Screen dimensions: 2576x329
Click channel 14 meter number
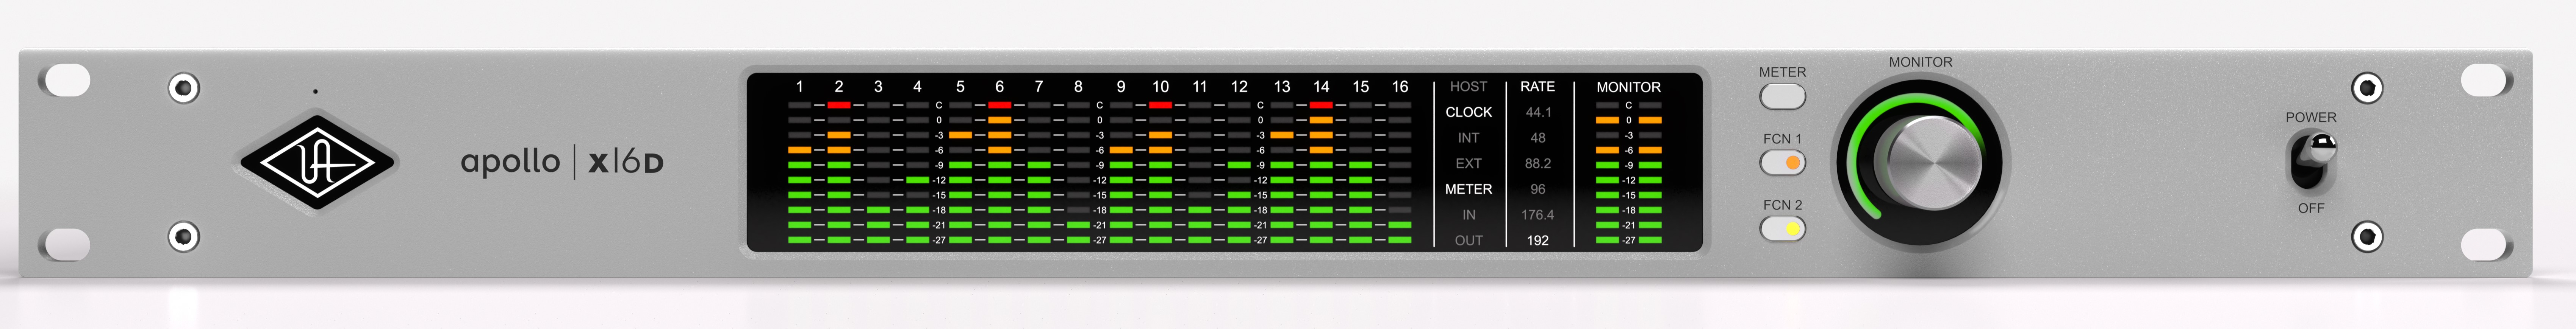pos(1321,87)
